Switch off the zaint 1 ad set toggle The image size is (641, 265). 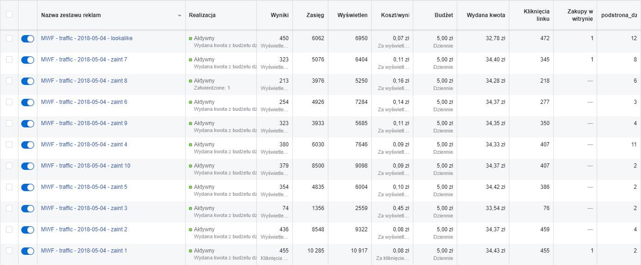coord(28,251)
